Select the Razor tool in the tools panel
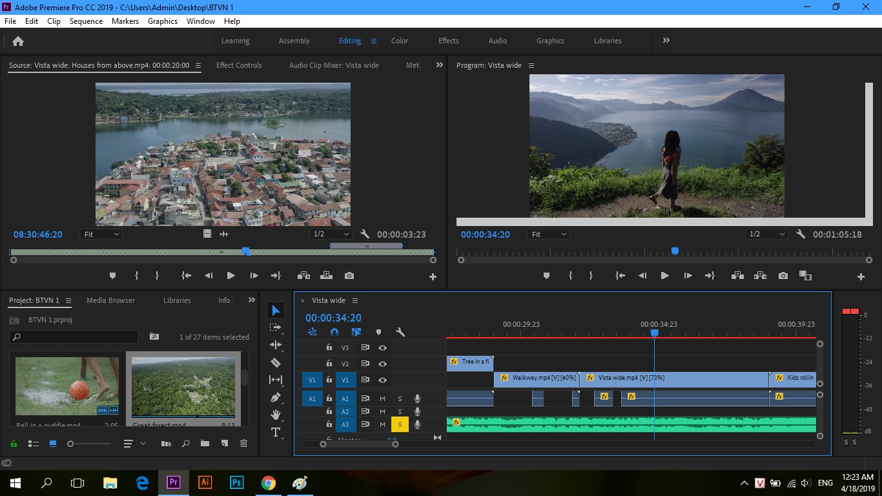This screenshot has width=882, height=496. click(276, 363)
